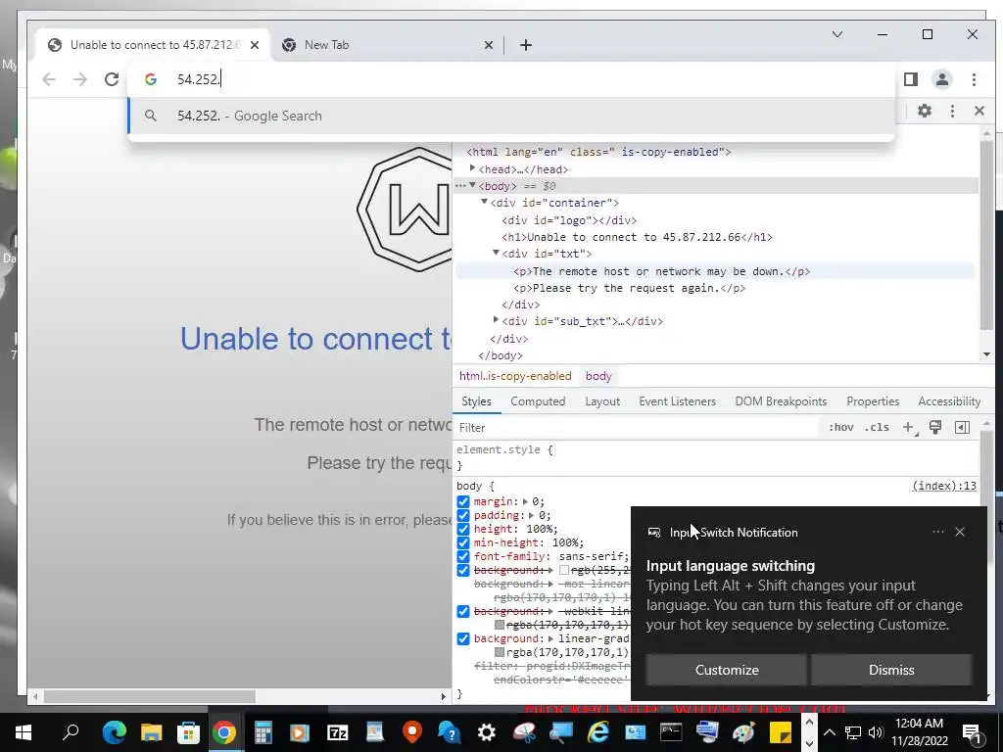This screenshot has height=752, width=1003.
Task: Expand the linear-gradient background shorthand triangle
Action: tap(550, 638)
